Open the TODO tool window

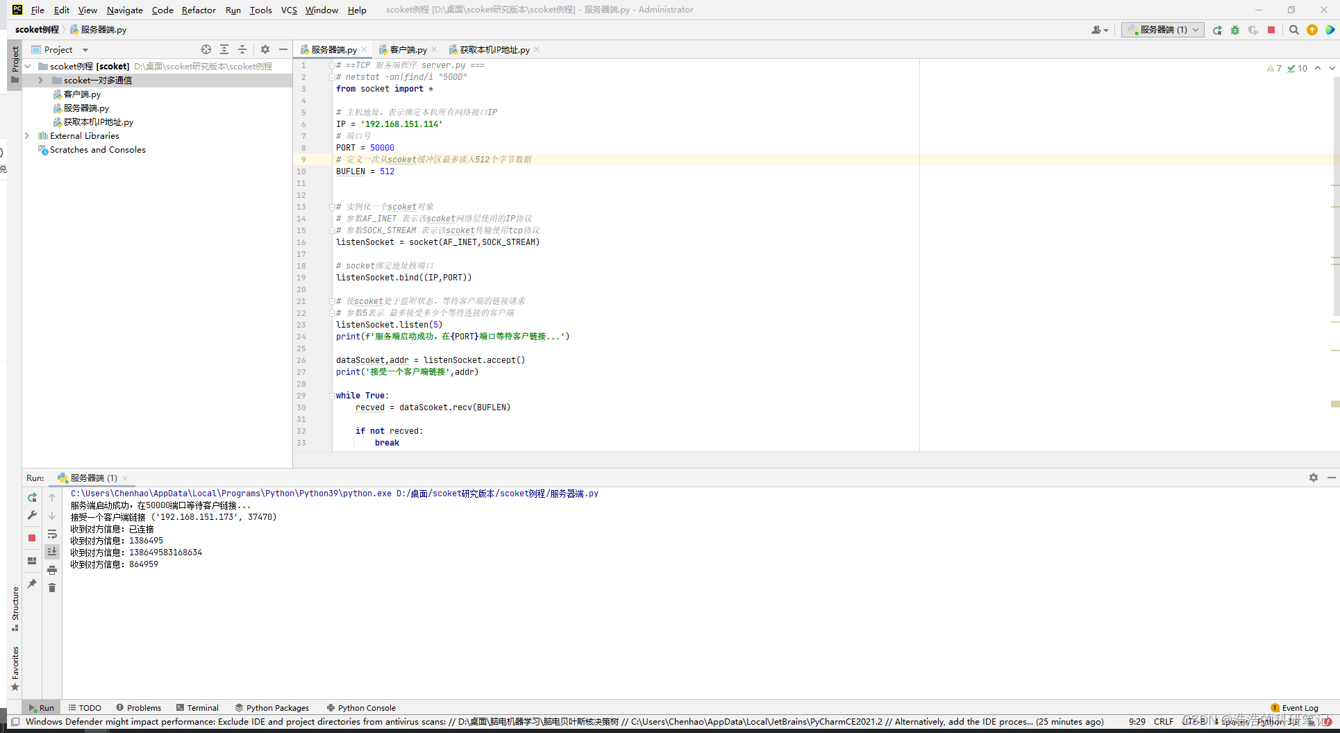coord(85,708)
